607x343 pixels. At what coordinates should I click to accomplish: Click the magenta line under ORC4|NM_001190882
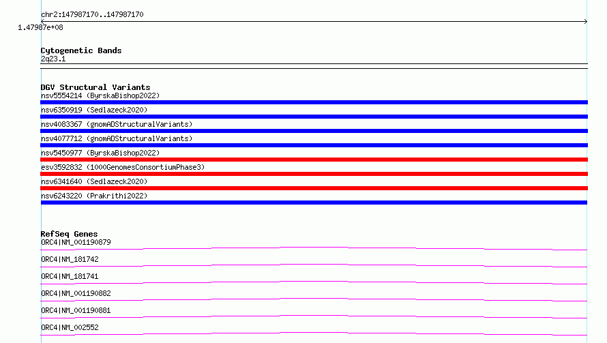click(x=314, y=299)
